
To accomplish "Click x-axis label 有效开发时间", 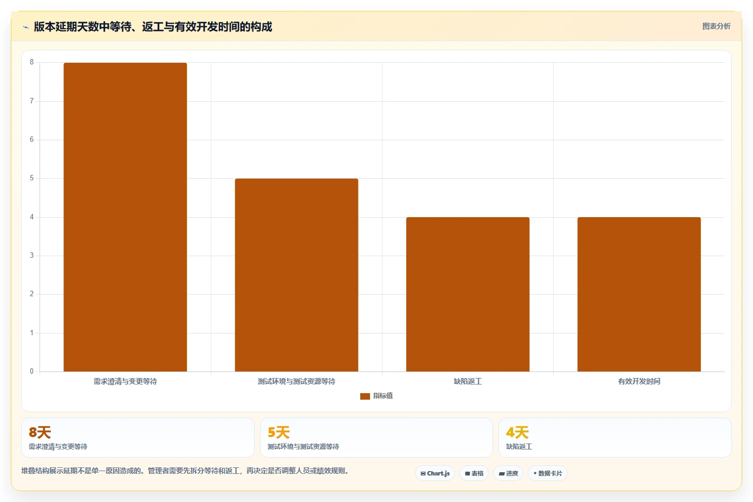I will click(639, 381).
